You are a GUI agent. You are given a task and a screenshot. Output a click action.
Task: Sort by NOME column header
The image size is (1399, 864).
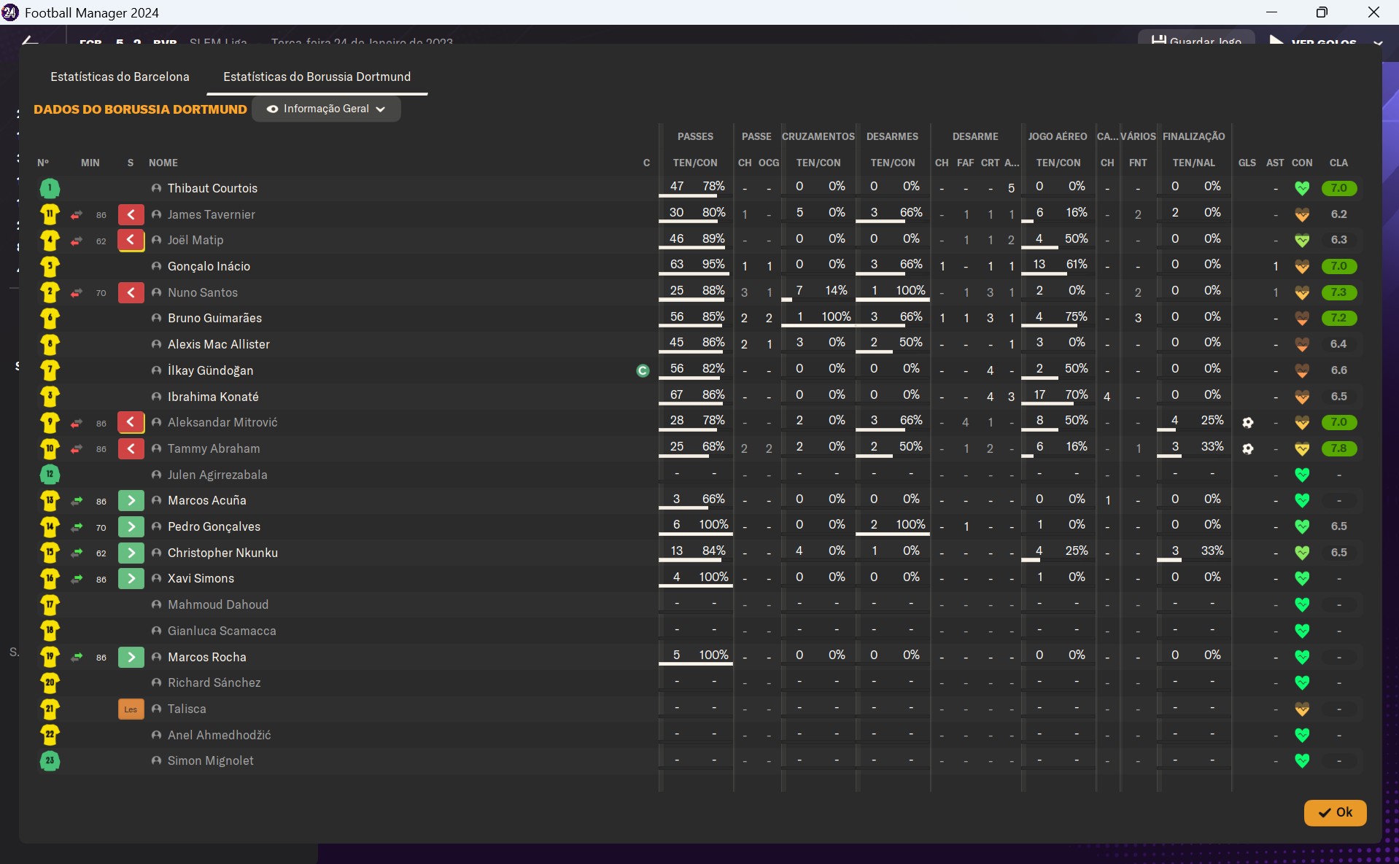[x=163, y=163]
